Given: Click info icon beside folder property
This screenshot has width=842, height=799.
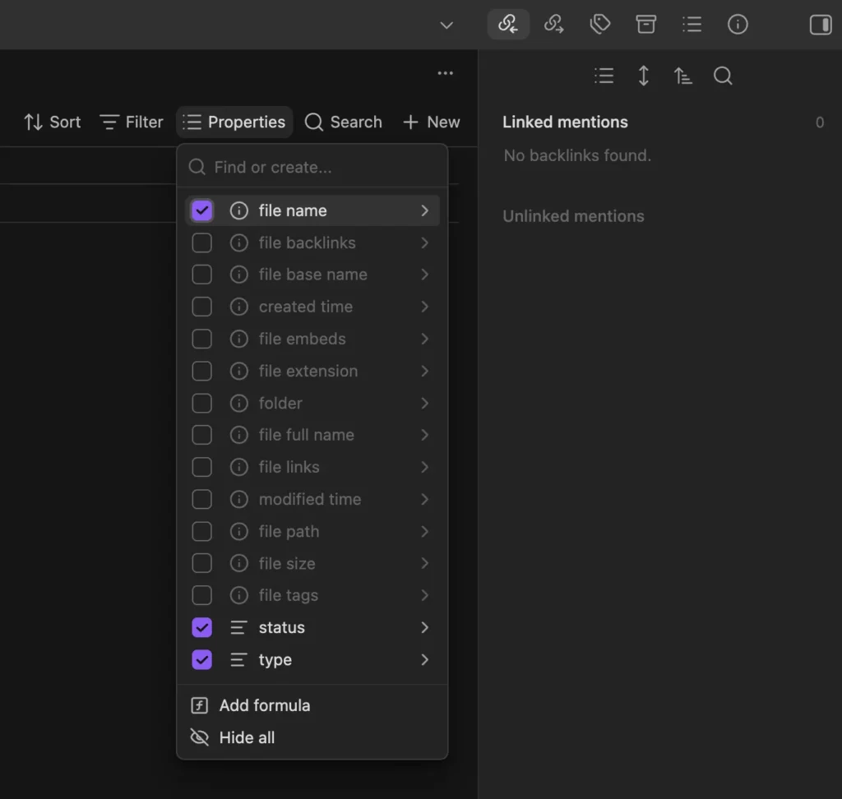Looking at the screenshot, I should pyautogui.click(x=239, y=404).
